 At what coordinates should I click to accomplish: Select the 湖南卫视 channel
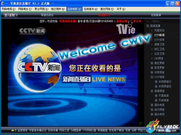tap(159, 44)
